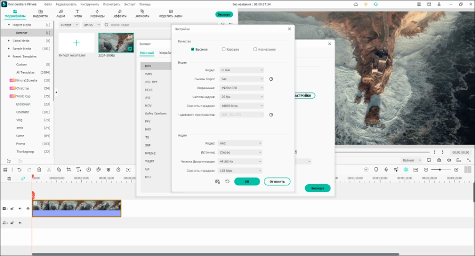The image size is (475, 256).
Task: Switch to the Аудио tab
Action: [x=61, y=14]
